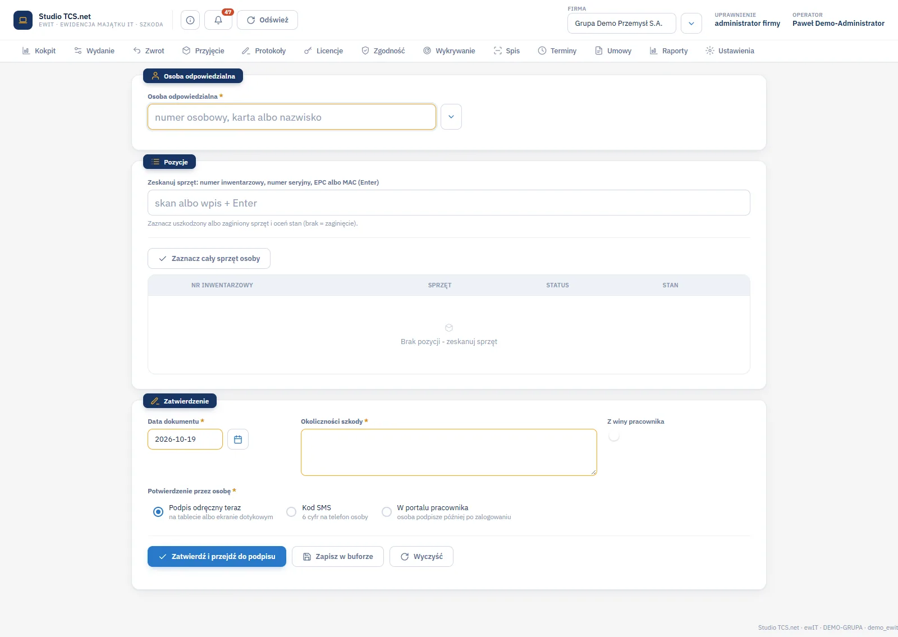The width and height of the screenshot is (898, 637).
Task: Open the Zgodność menu item
Action: point(383,51)
